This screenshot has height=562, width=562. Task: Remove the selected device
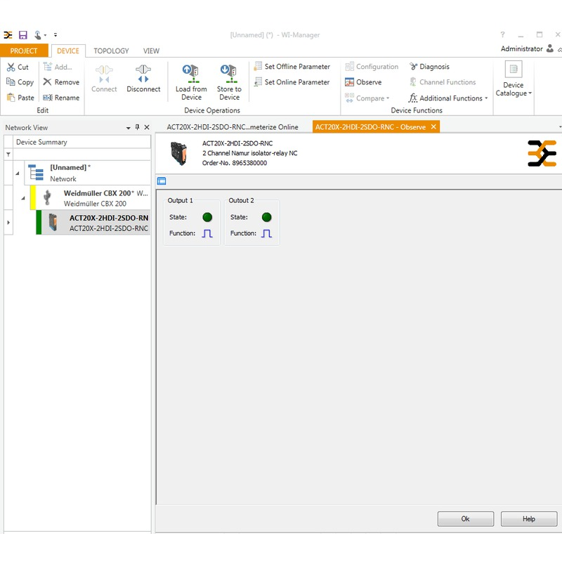click(x=61, y=82)
